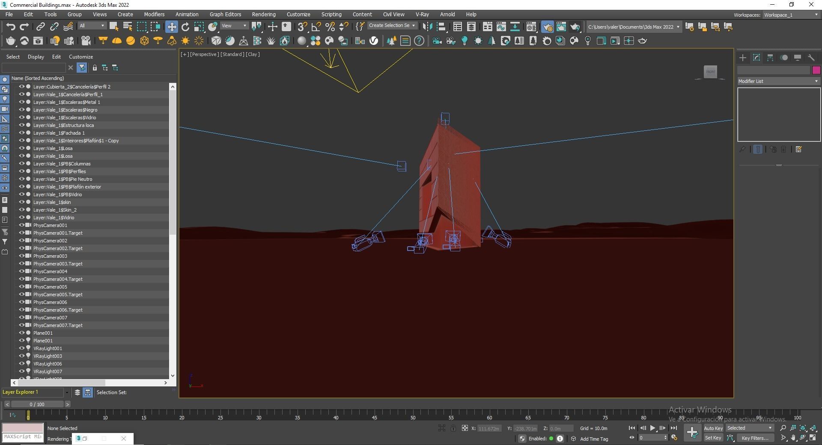Click the Set Key button
This screenshot has width=822, height=445.
click(x=713, y=438)
